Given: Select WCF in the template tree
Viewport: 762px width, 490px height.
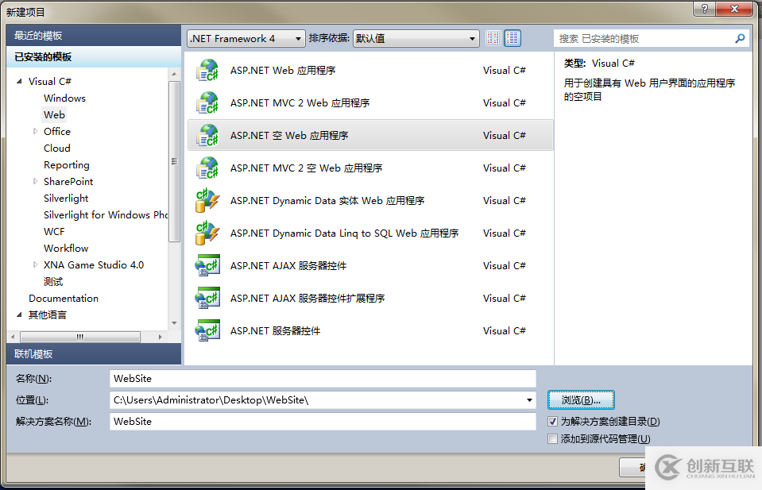Looking at the screenshot, I should pos(54,232).
